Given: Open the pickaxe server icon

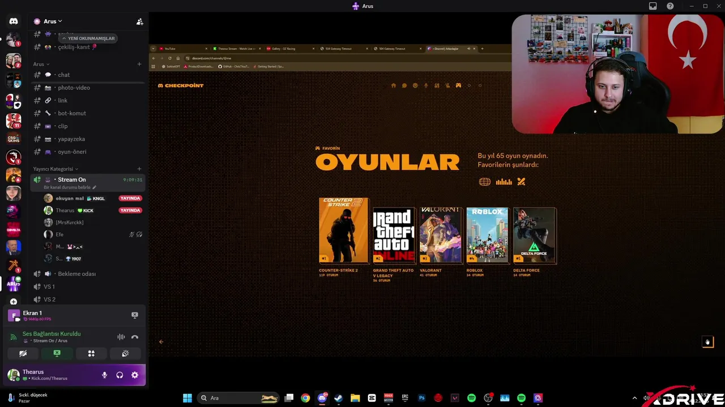Looking at the screenshot, I should 14,265.
